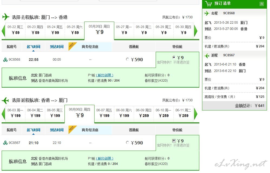Click the return plane icon next to 选择返程航班
The image size is (270, 173).
(x=5, y=100)
